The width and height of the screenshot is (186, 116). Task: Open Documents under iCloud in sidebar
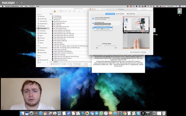point(43,53)
